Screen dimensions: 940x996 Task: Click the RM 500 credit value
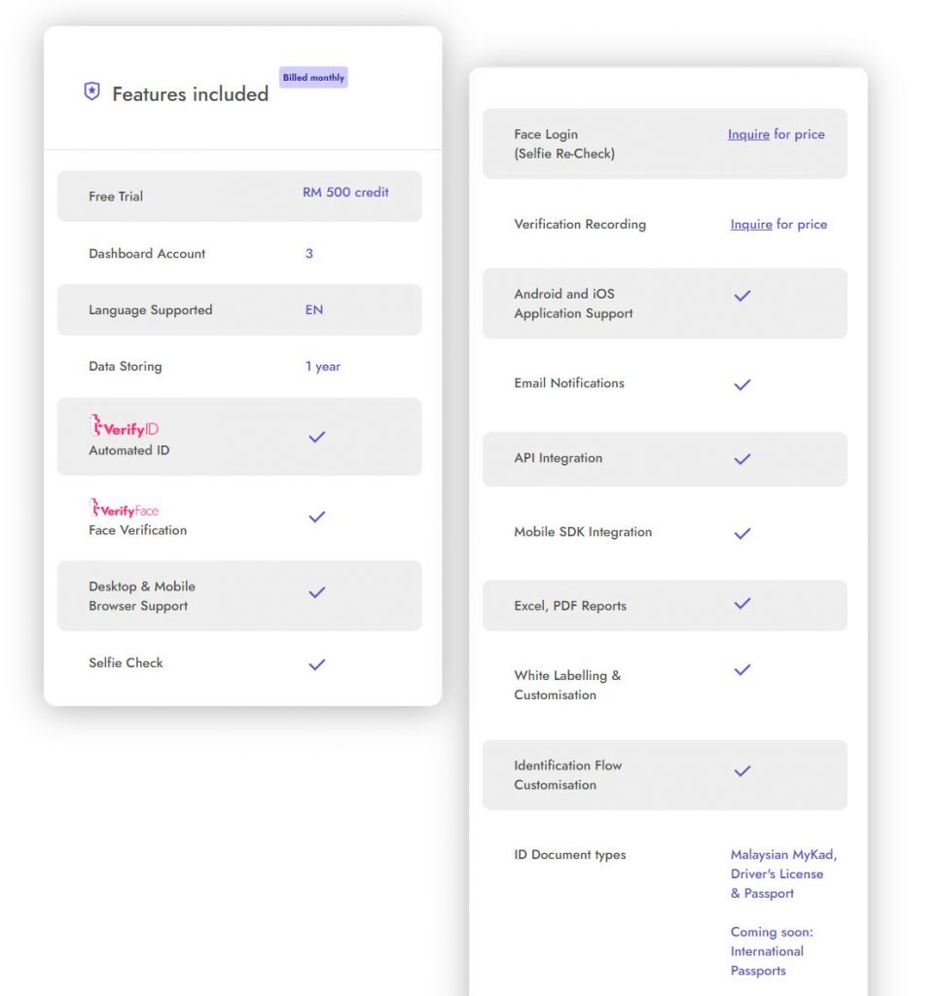coord(345,193)
